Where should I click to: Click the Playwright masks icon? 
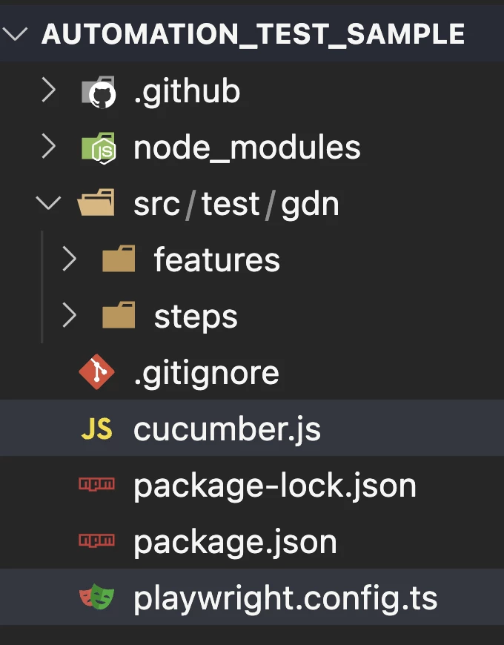coord(96,599)
